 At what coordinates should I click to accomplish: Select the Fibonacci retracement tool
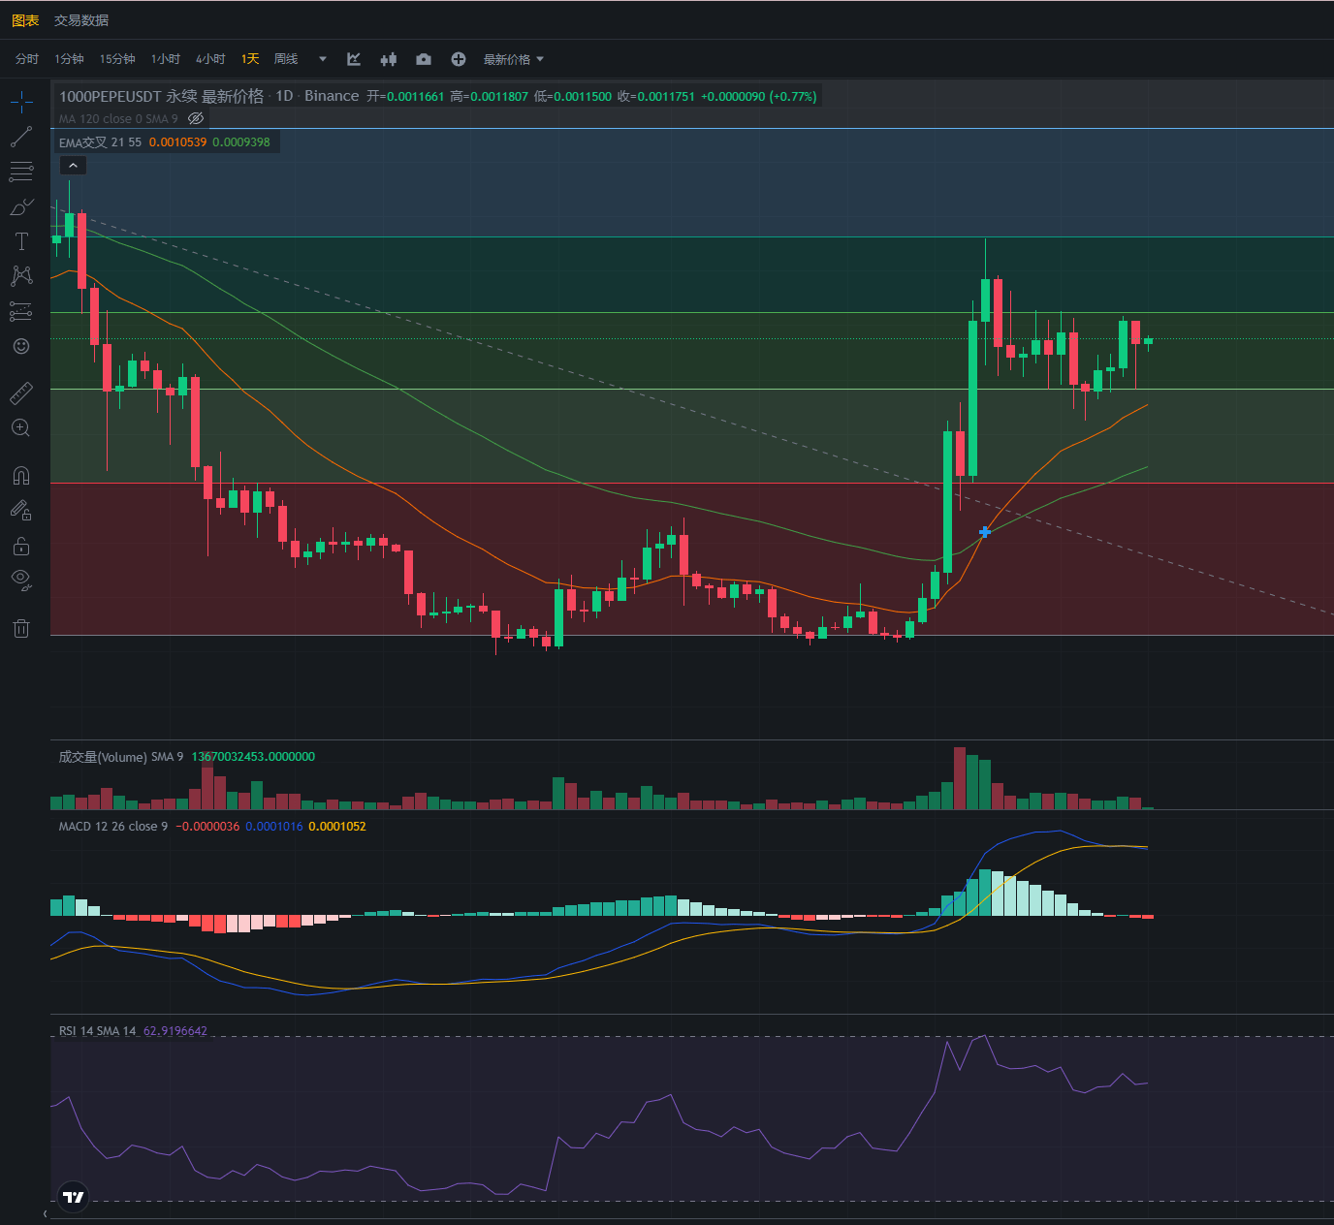point(21,173)
